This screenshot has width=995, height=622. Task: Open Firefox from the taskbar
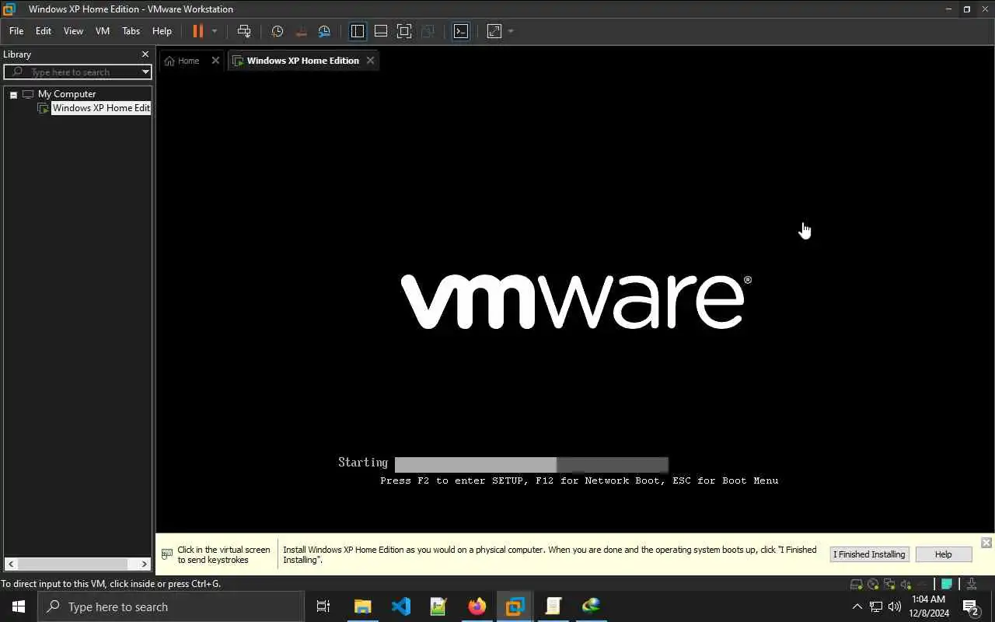[x=477, y=606]
